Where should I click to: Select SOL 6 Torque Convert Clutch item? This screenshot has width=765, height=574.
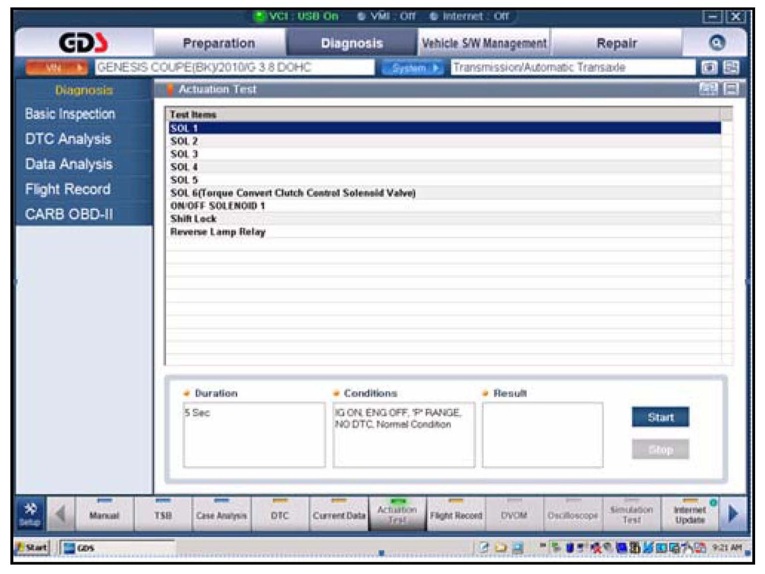coord(293,193)
